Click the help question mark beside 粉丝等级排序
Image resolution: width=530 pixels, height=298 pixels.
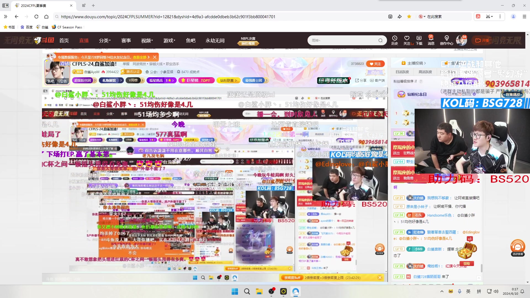pyautogui.click(x=421, y=81)
